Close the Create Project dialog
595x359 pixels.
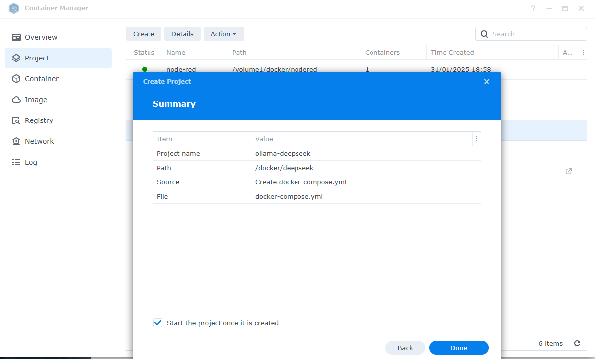pos(487,82)
